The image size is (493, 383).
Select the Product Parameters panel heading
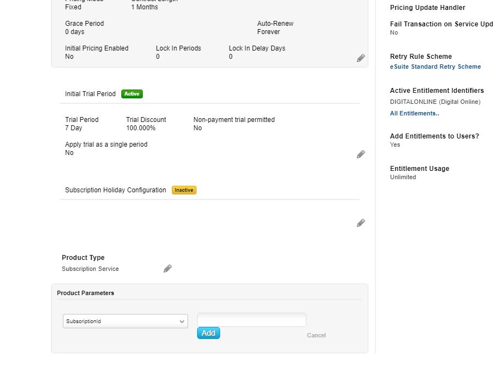86,293
